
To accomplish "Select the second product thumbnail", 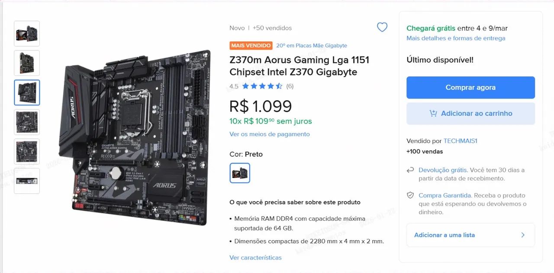I will [x=27, y=63].
